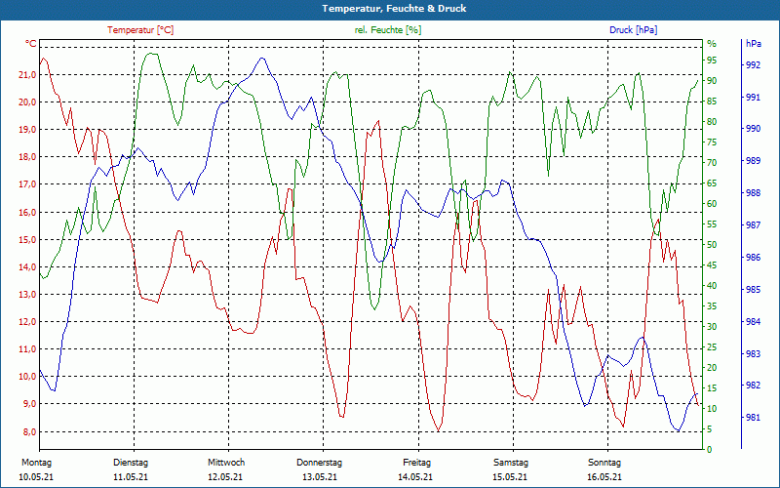Click the '20,0' temperature axis value

(27, 102)
